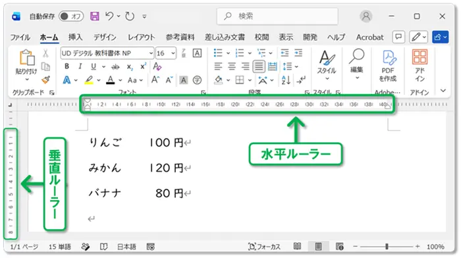Viewport: 461px width, 258px height.
Task: Apply numbered list
Action: 240,53
